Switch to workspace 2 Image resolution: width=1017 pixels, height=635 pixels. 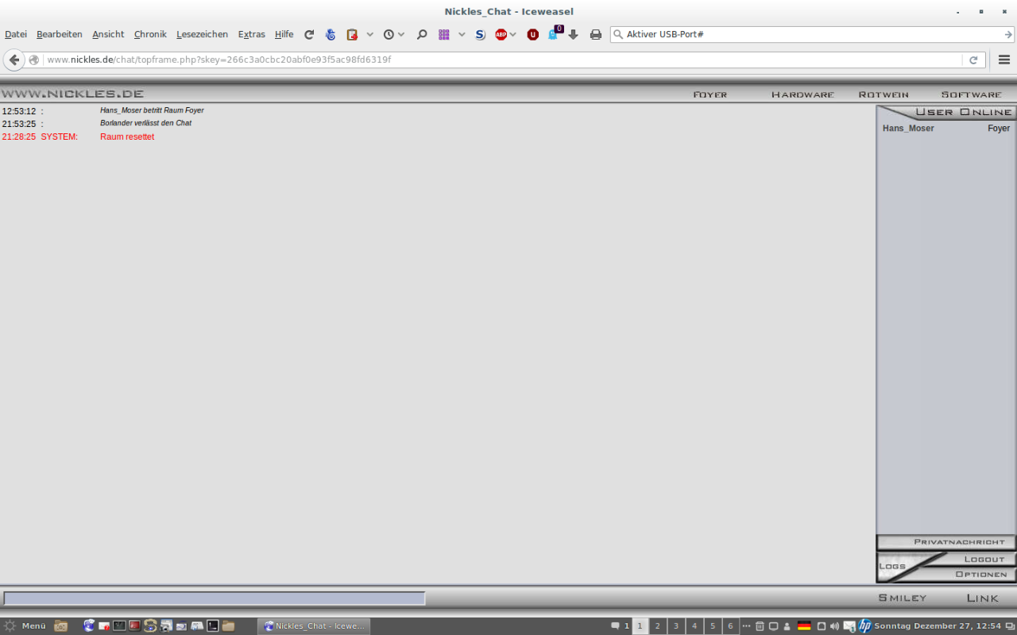point(658,626)
